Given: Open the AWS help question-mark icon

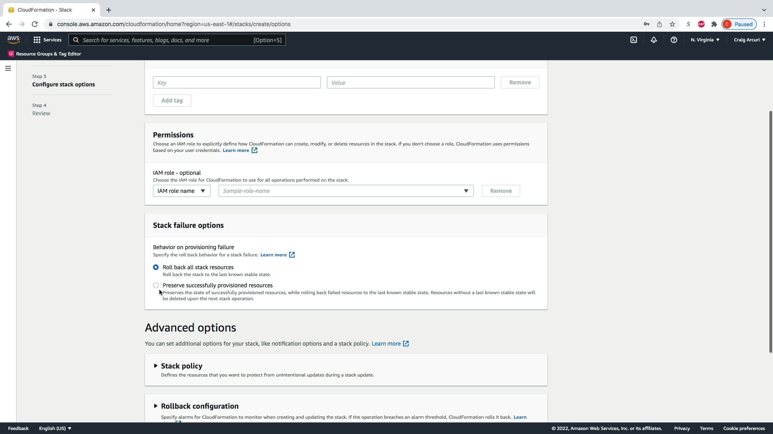Looking at the screenshot, I should 674,40.
